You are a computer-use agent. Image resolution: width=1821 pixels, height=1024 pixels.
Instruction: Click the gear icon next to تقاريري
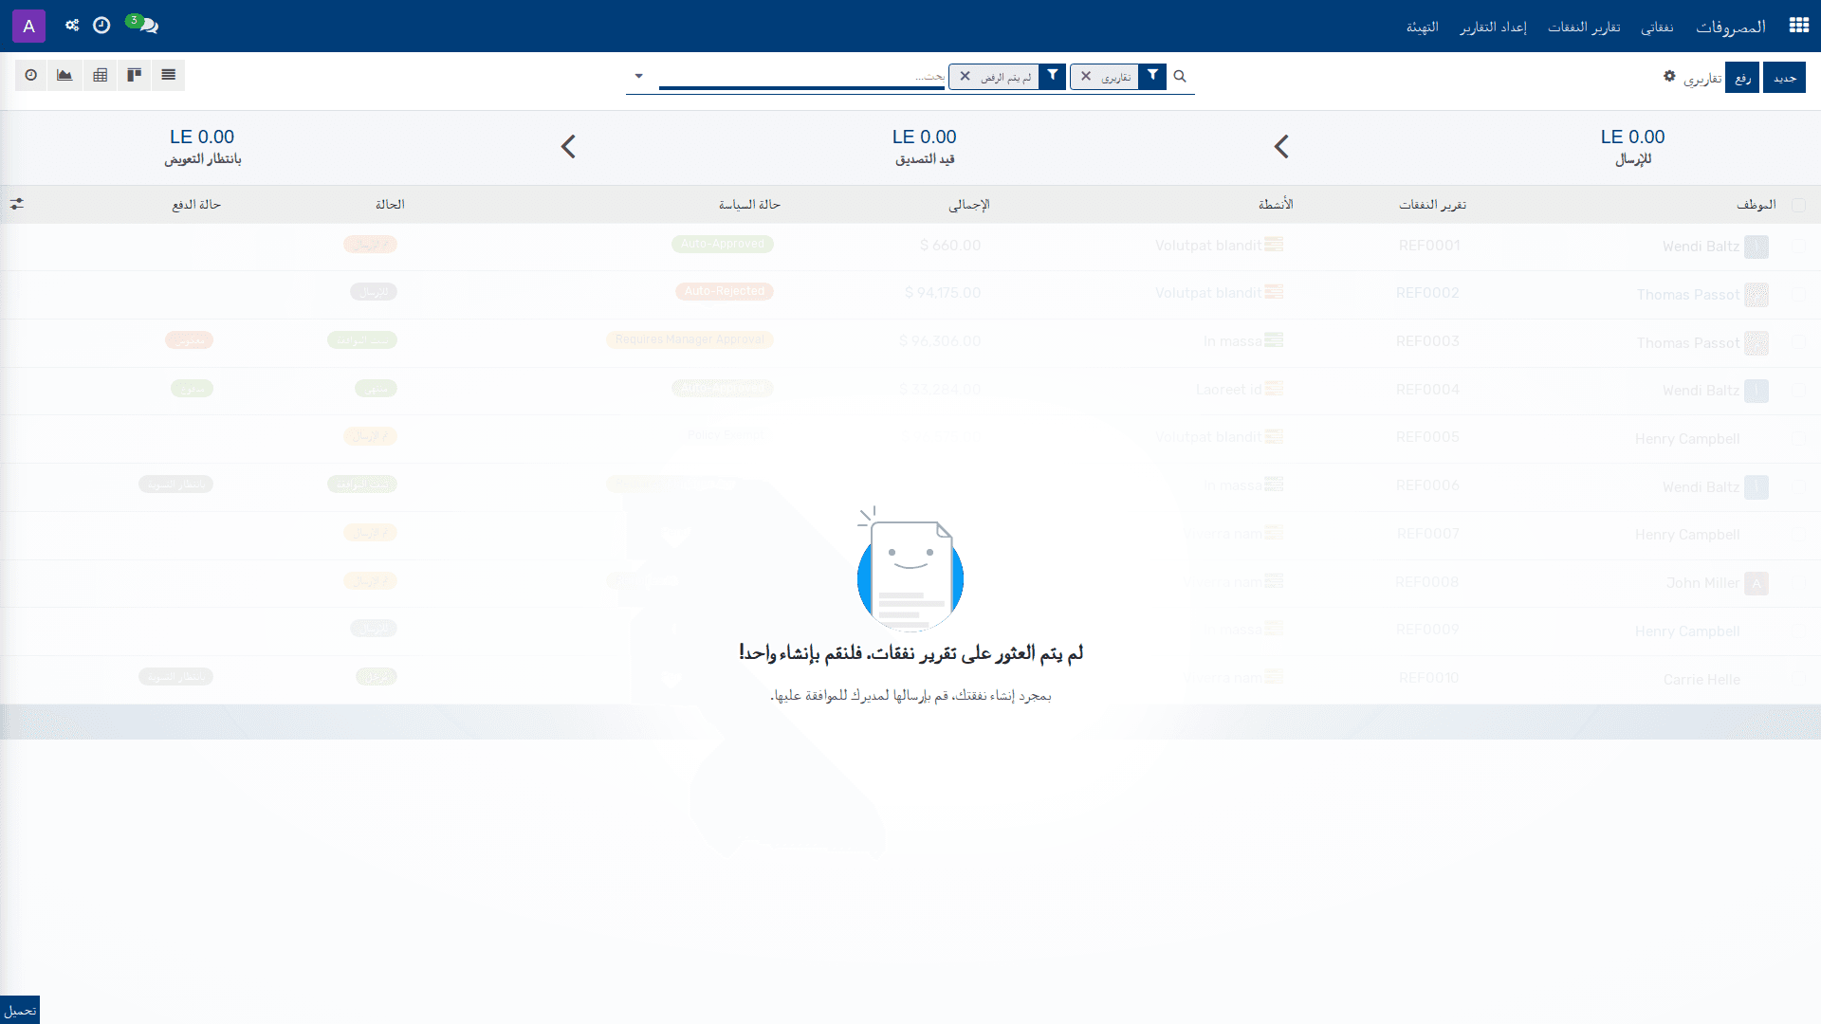1669,76
